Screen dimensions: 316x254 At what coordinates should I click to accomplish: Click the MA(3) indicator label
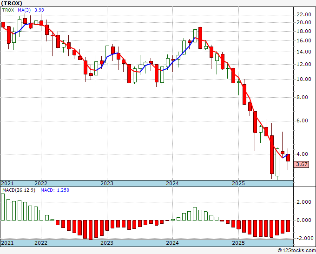tap(24, 10)
